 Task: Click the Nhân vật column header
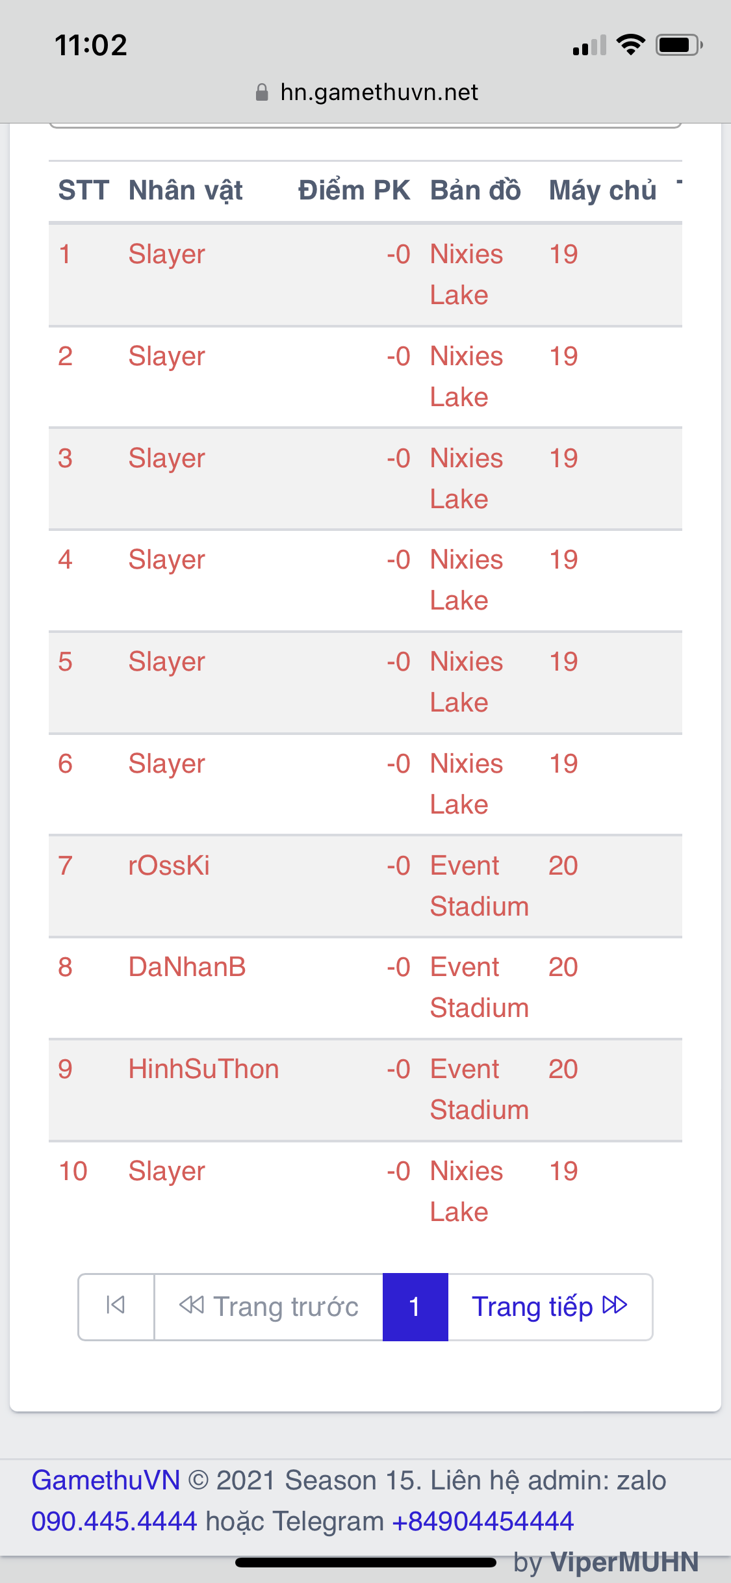click(186, 190)
